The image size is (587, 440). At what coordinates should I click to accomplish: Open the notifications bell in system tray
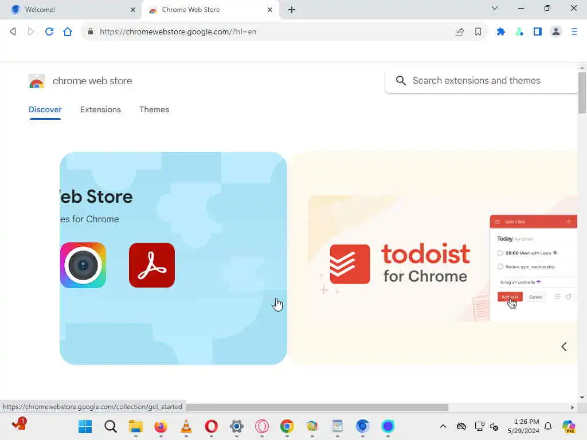548,426
